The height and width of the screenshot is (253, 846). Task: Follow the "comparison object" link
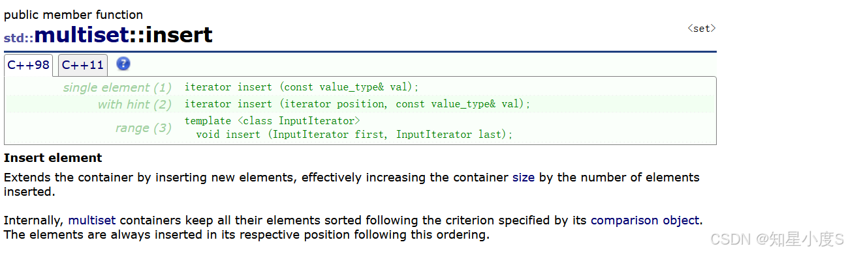645,220
